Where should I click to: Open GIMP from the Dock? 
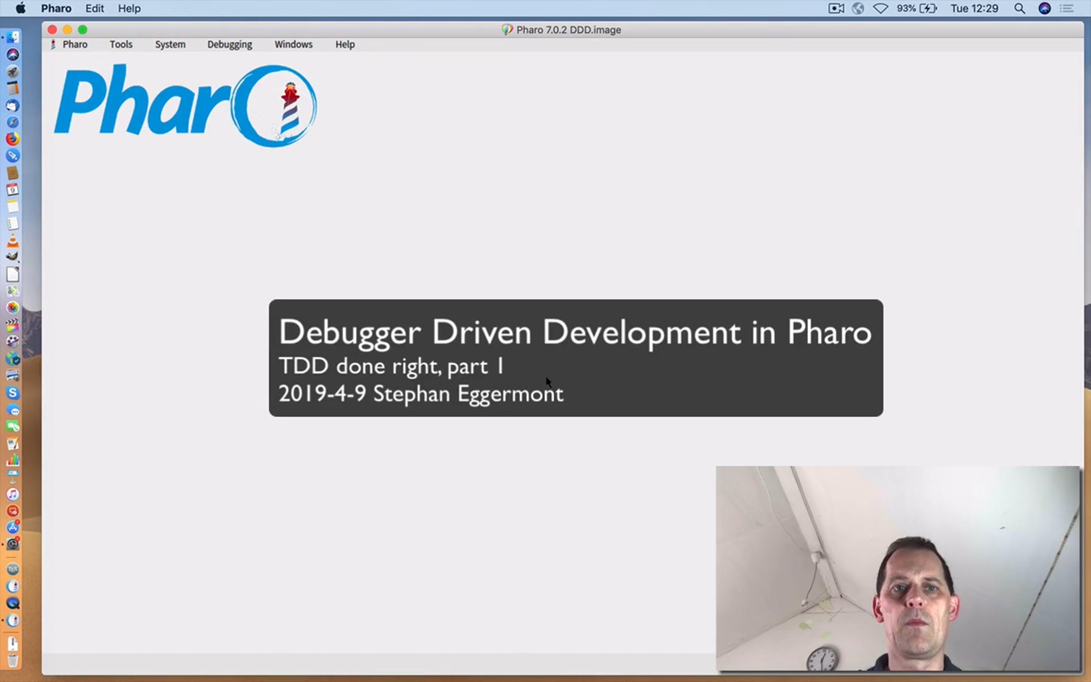[13, 257]
